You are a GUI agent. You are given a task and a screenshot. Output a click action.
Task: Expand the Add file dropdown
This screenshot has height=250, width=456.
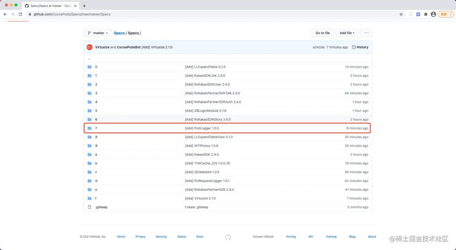(347, 33)
